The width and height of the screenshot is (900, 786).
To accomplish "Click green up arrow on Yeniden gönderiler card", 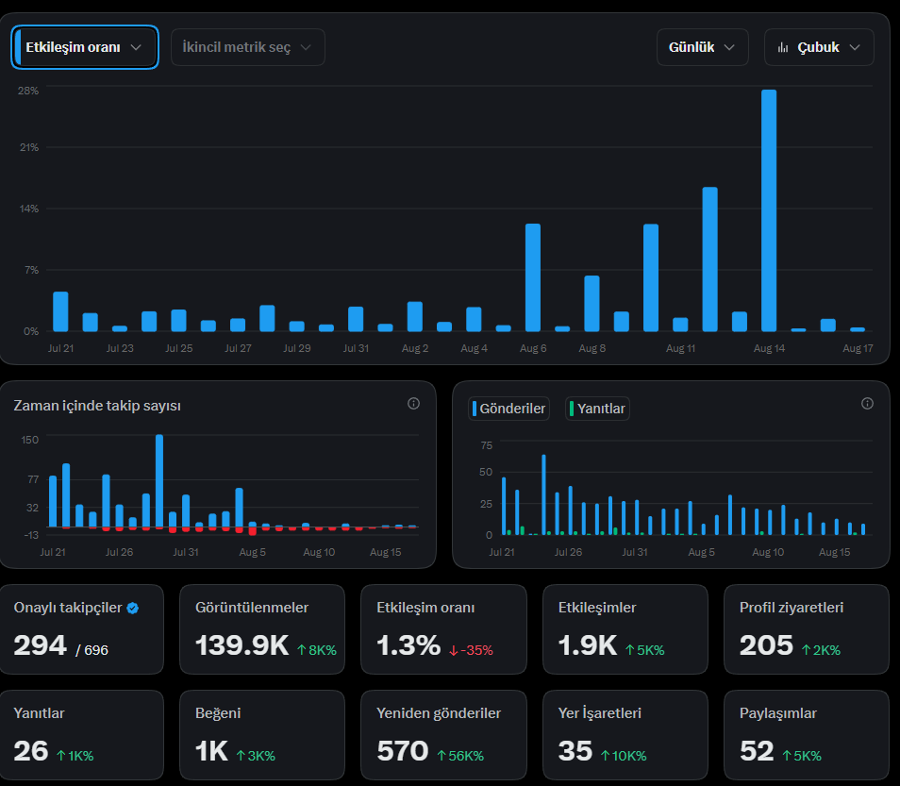I will [x=442, y=756].
